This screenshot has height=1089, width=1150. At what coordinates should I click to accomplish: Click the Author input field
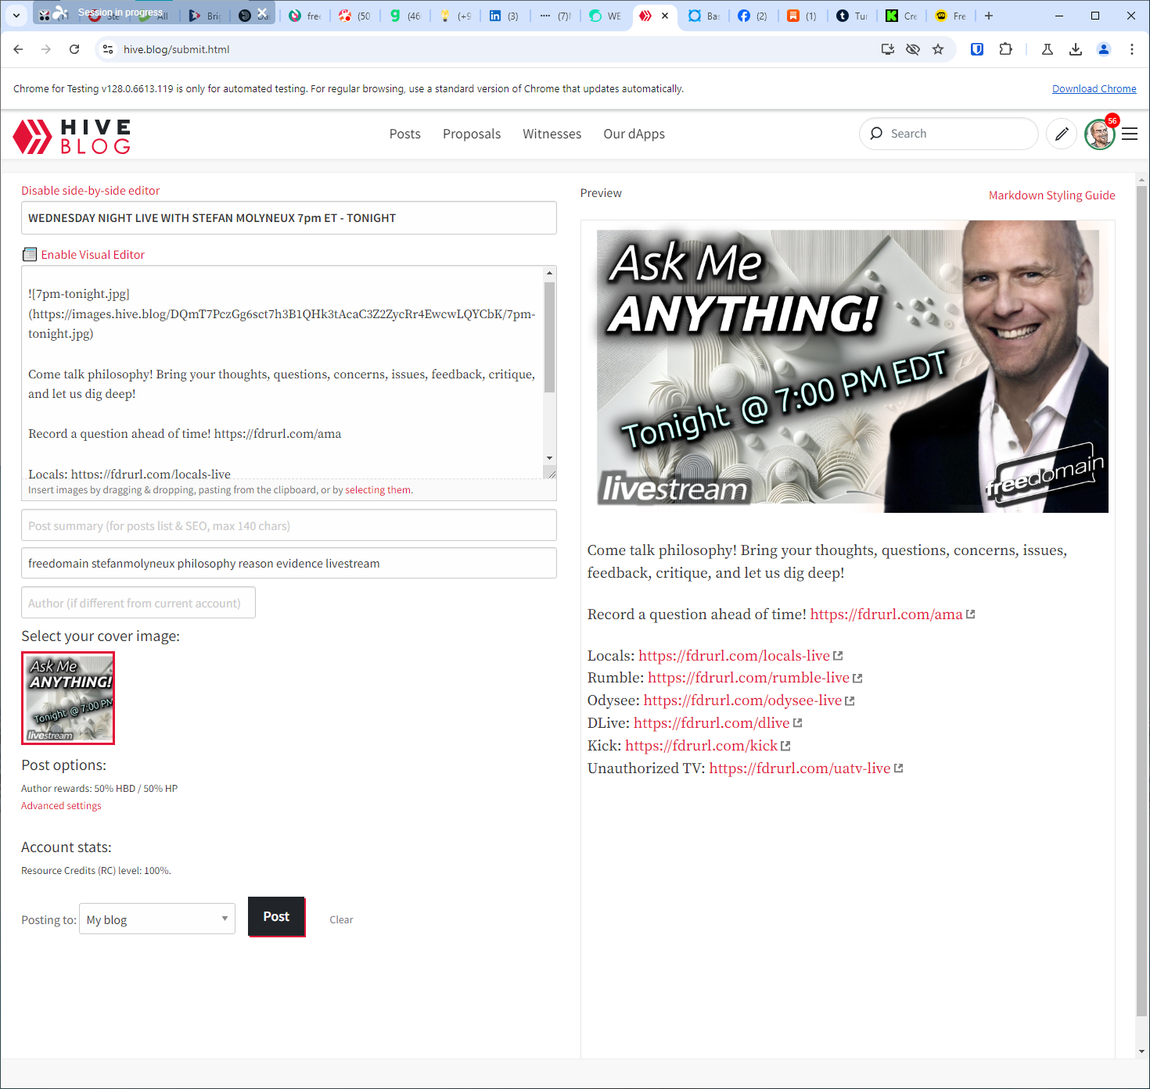pyautogui.click(x=138, y=603)
